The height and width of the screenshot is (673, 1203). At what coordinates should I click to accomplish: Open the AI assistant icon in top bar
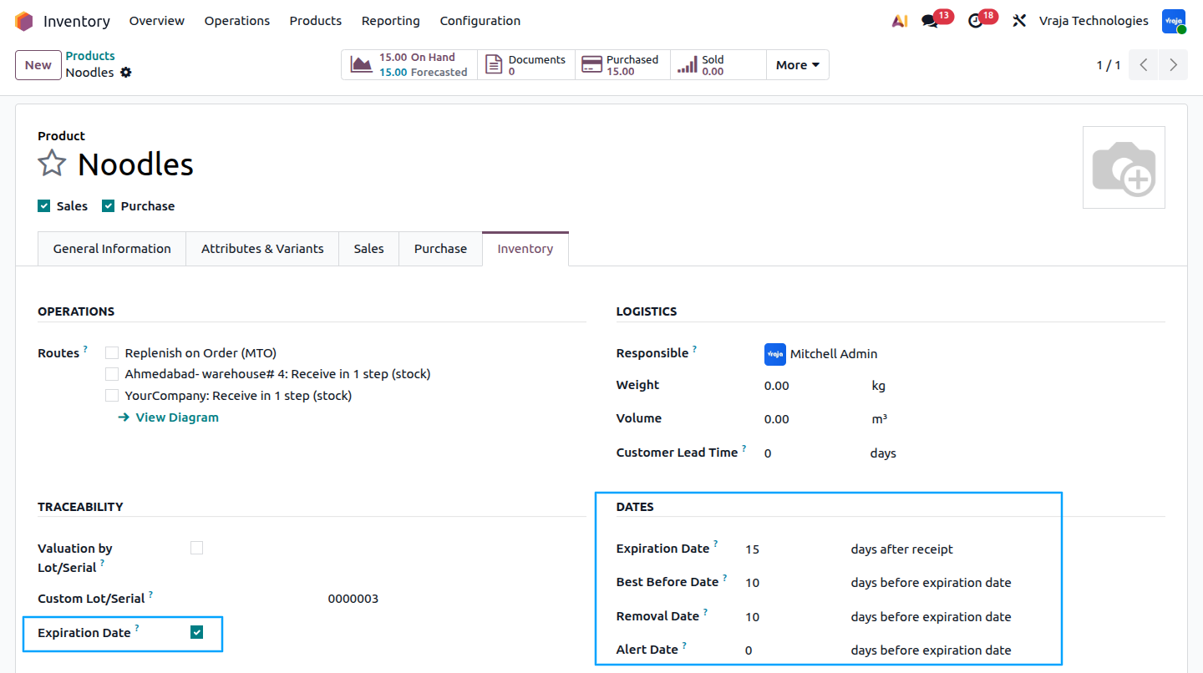tap(900, 21)
